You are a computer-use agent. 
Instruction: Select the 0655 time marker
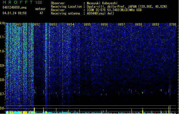click(x=87, y=25)
